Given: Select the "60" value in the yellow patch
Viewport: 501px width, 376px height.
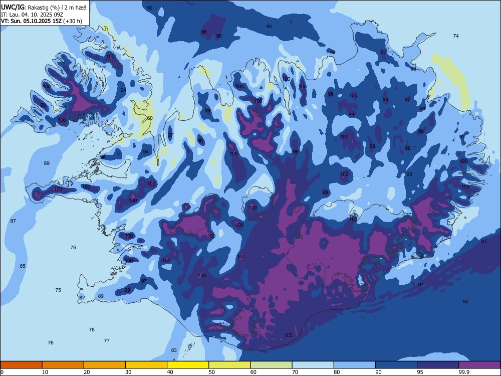Looking at the screenshot, I should 149,118.
